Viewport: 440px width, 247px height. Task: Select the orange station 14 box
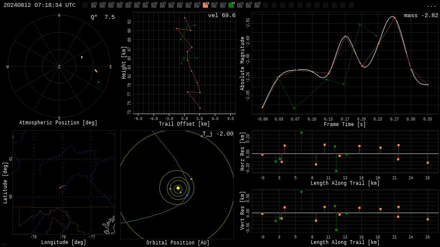(x=206, y=5)
